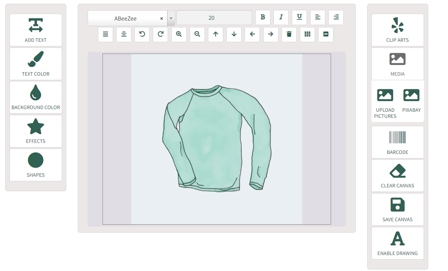Viewport: 448px width, 271px height.
Task: Toggle bold text formatting
Action: tap(263, 17)
